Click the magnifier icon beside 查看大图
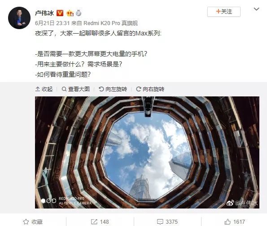The width and height of the screenshot is (267, 226). tap(64, 89)
